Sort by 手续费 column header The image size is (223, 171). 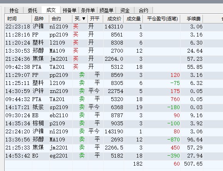click(x=192, y=18)
